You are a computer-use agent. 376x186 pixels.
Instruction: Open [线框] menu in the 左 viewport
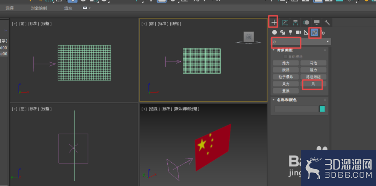pos(46,109)
